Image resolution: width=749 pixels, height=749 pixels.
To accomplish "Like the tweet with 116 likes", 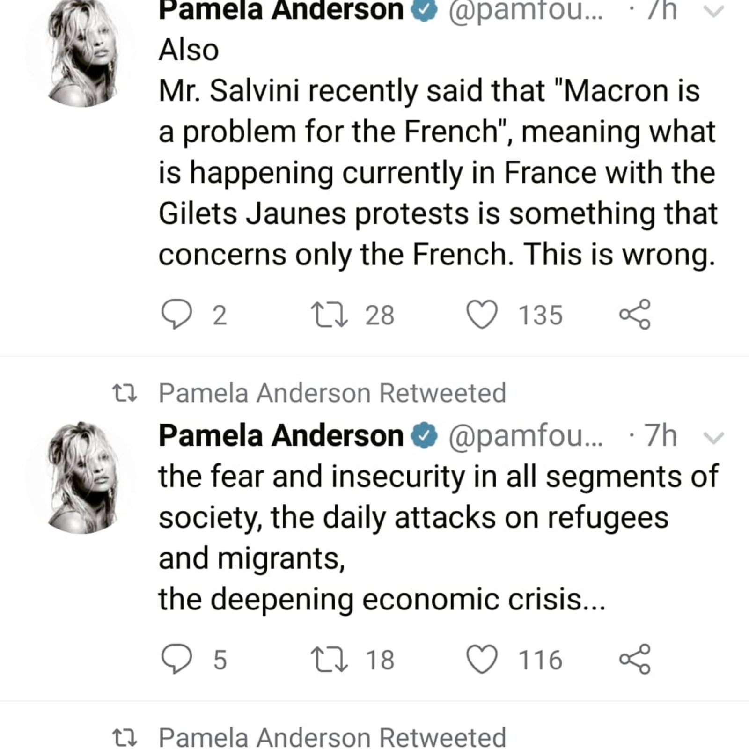I will (482, 659).
